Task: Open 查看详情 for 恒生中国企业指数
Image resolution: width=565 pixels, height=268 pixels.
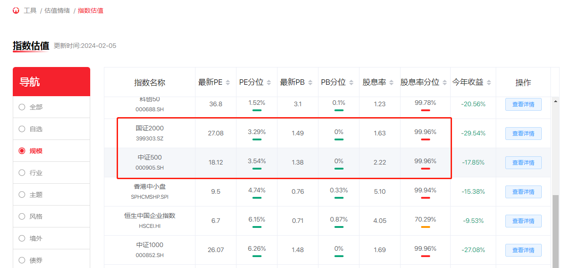Action: 523,221
